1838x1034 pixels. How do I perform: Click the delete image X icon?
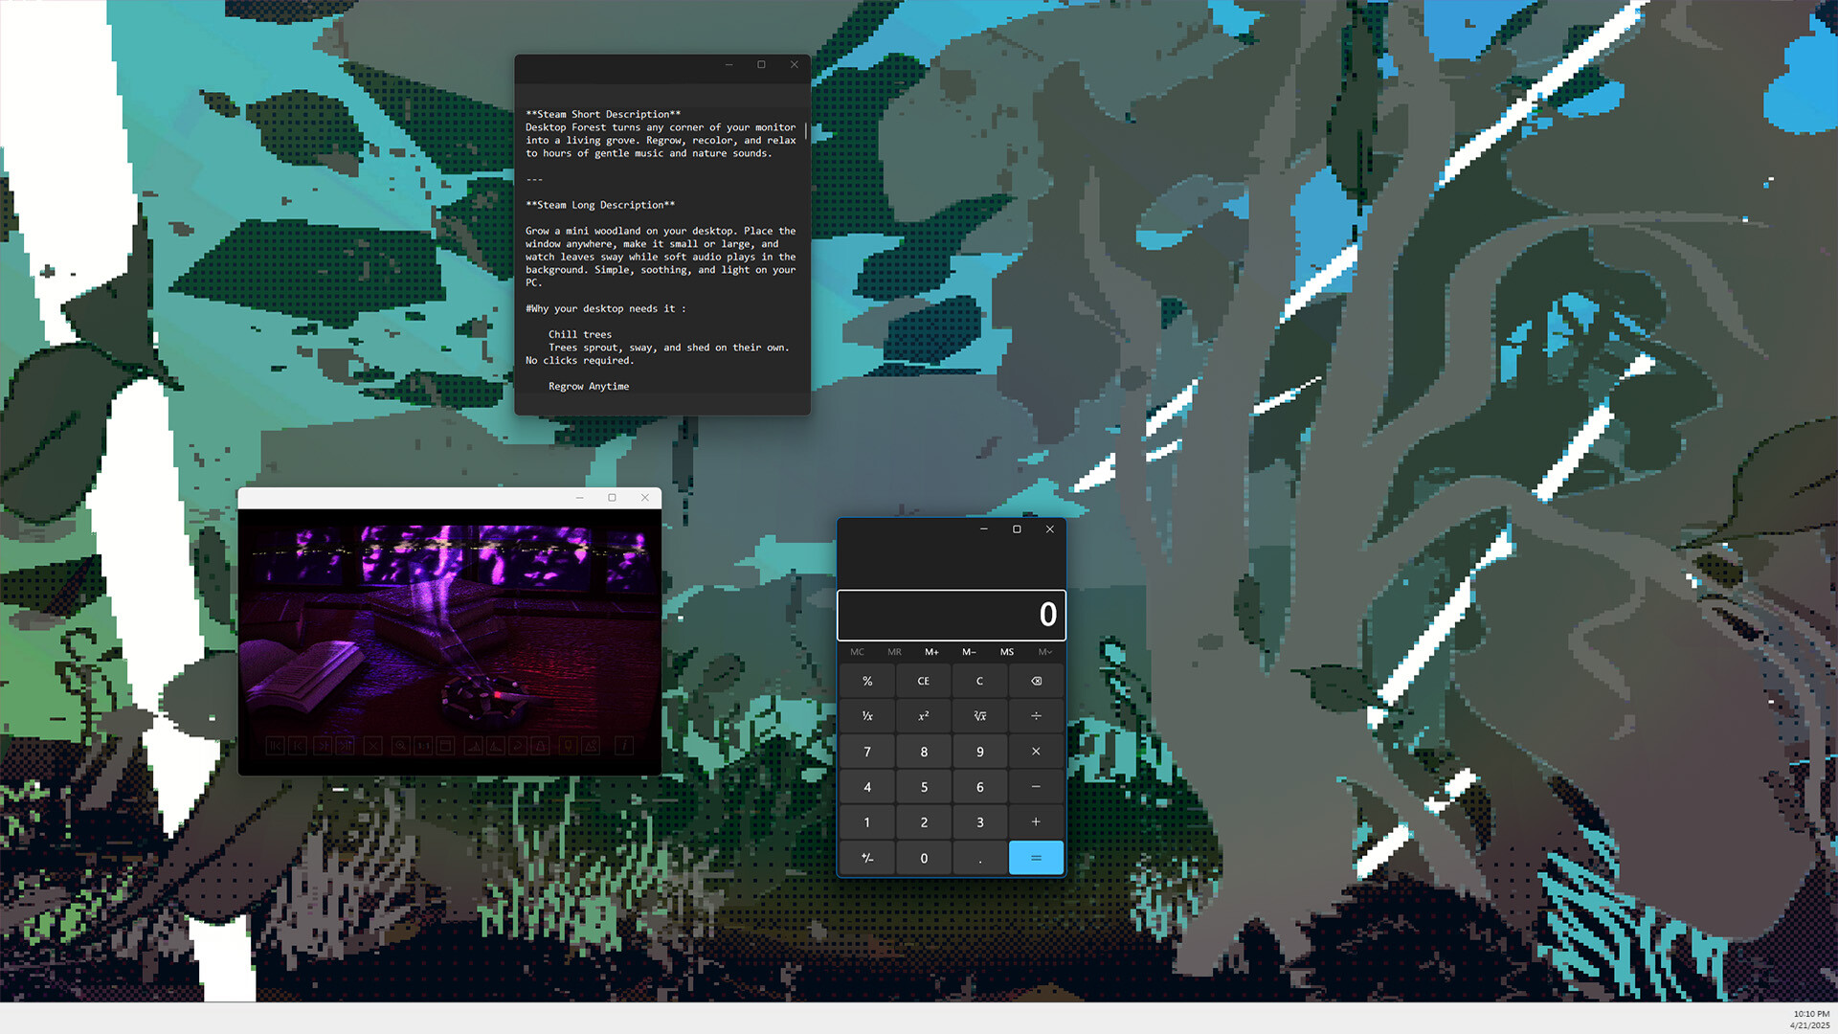pyautogui.click(x=373, y=747)
